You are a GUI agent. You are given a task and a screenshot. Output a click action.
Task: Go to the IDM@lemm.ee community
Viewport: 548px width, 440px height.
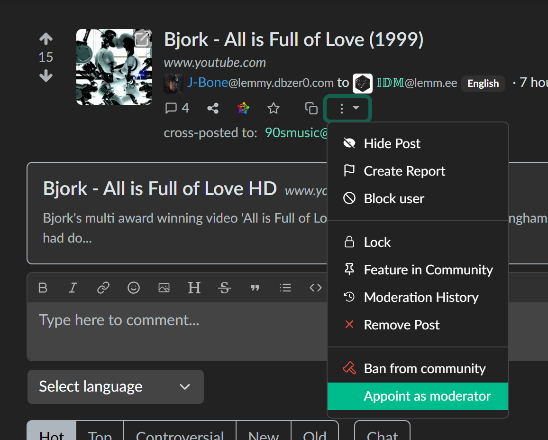coord(417,83)
